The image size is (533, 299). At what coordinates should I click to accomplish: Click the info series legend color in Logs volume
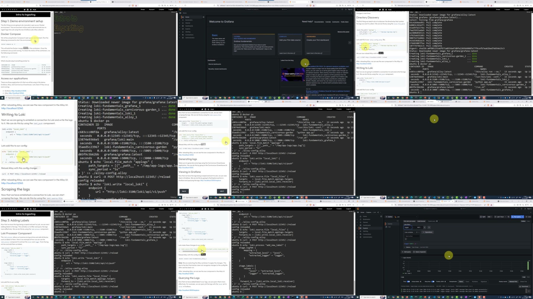(x=403, y=273)
